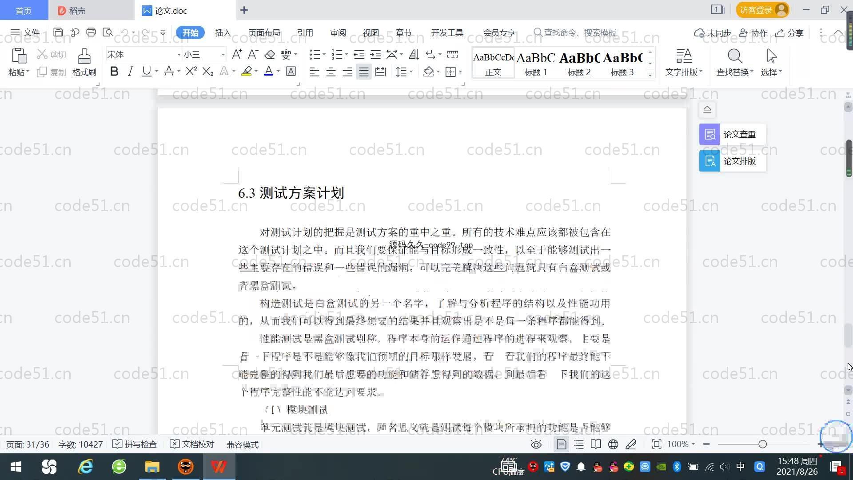Open Text Layout tool
The width and height of the screenshot is (853, 480).
(684, 62)
